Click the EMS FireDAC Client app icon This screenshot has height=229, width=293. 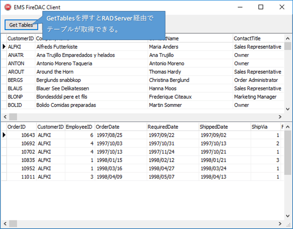pyautogui.click(x=8, y=7)
